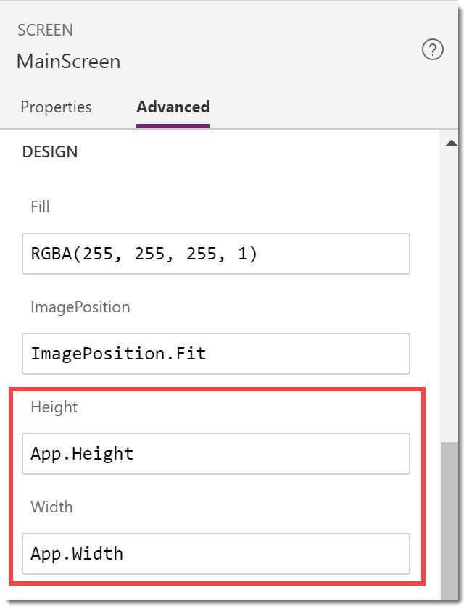Click the Height property label
This screenshot has height=611, width=469.
[54, 407]
